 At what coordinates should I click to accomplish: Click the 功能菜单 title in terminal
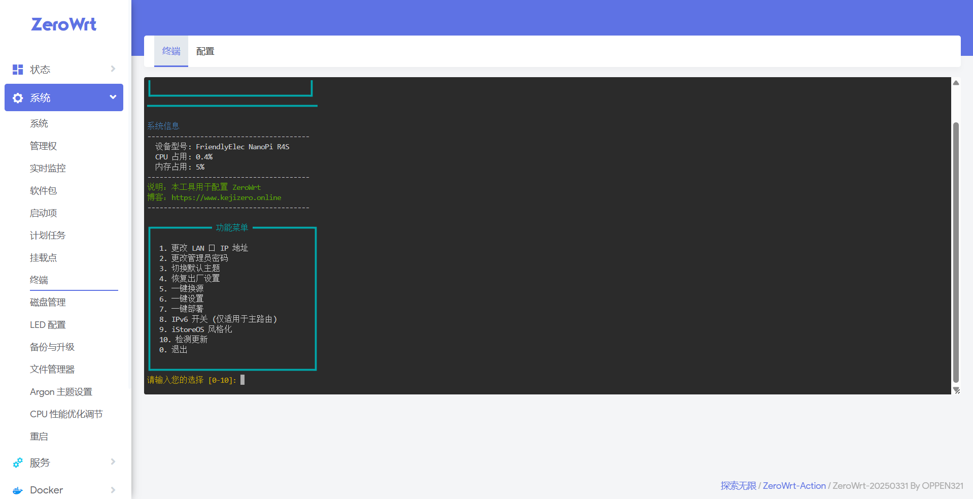232,228
